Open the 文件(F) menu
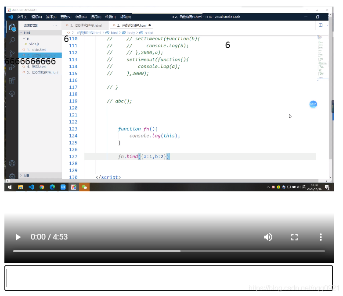343x296 pixels. click(22, 17)
